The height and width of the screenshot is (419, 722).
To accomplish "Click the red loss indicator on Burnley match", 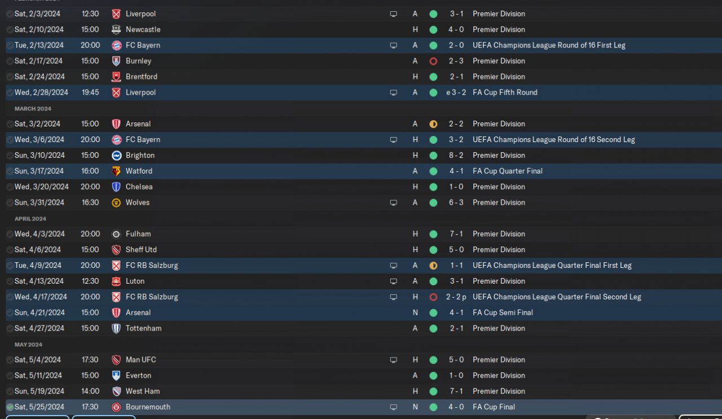I will coord(433,61).
